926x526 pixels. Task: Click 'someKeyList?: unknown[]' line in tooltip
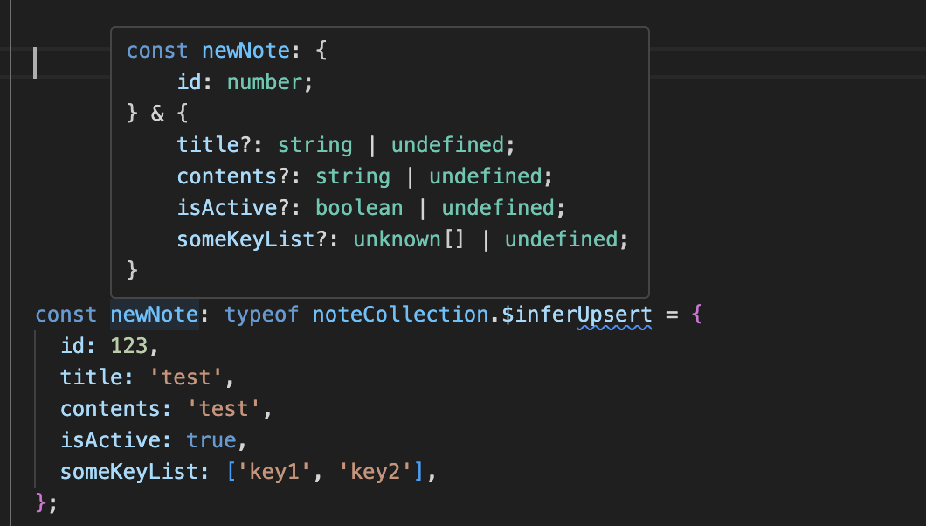[402, 239]
